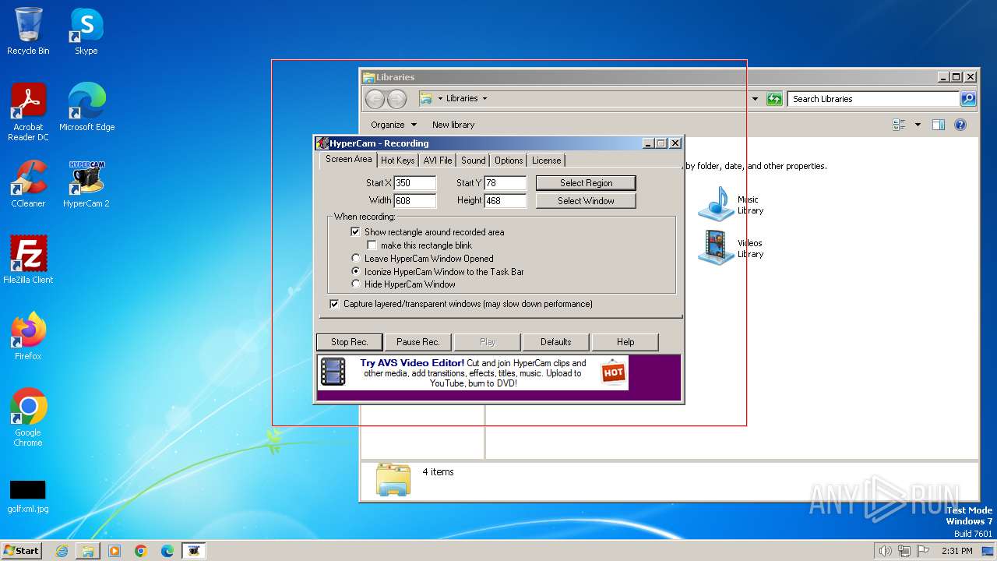This screenshot has width=997, height=561.
Task: Open Microsoft Edge desktop shortcut
Action: tap(86, 107)
